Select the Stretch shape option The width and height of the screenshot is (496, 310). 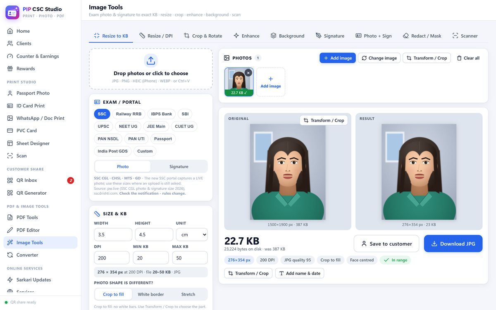click(x=188, y=294)
